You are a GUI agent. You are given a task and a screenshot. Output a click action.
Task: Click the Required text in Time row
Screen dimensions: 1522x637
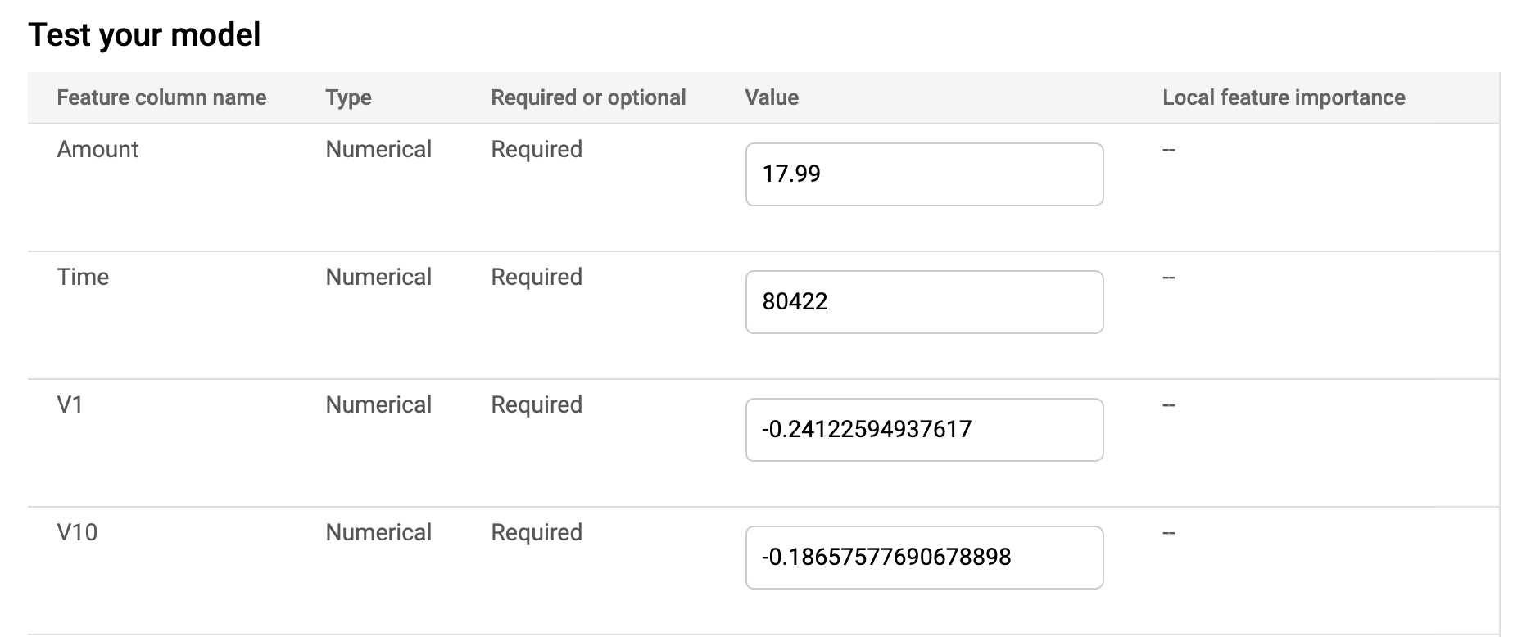point(537,277)
